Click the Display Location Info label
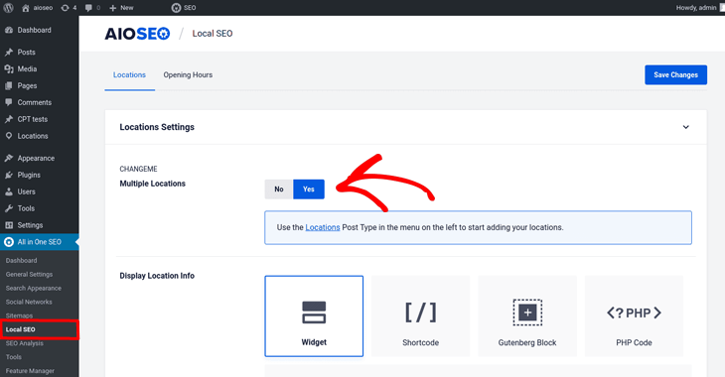Viewport: 725px width, 377px height. (x=157, y=276)
